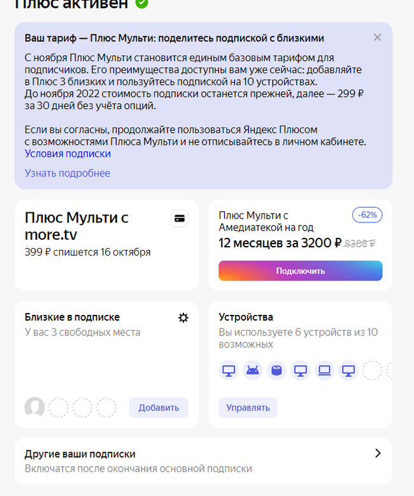Viewport: 414px width, 496px height.
Task: Click the -62% discount badge
Action: [368, 215]
